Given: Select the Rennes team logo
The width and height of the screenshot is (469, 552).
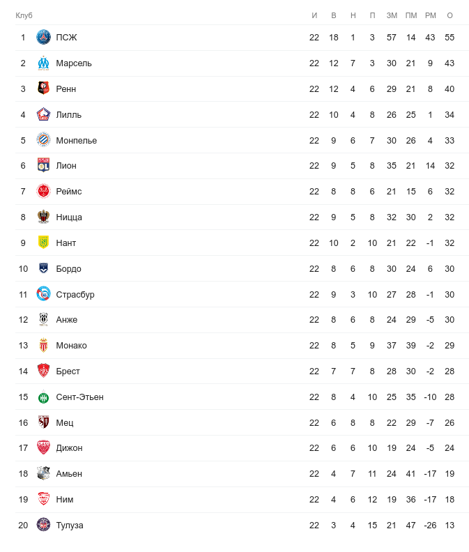Looking at the screenshot, I should (x=43, y=89).
